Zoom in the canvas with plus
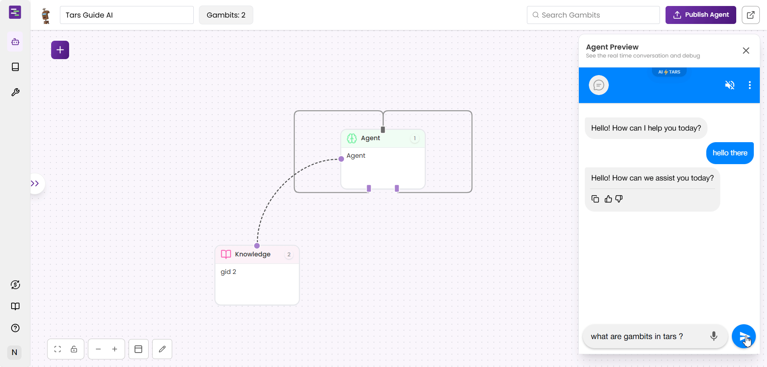This screenshot has height=367, width=767. (115, 349)
